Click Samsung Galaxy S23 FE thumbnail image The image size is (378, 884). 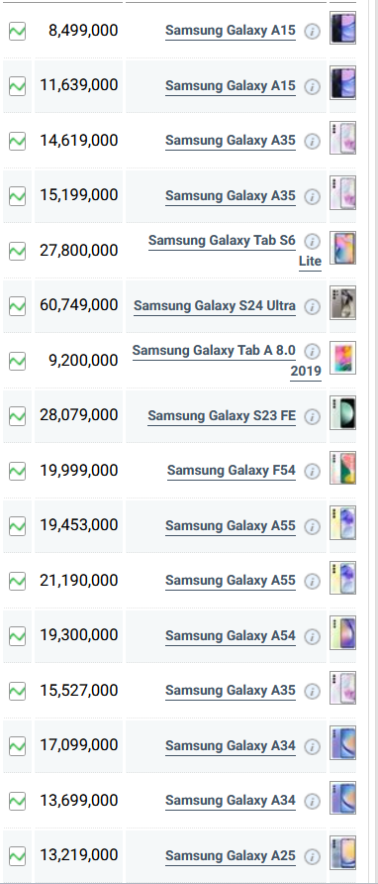click(x=342, y=415)
